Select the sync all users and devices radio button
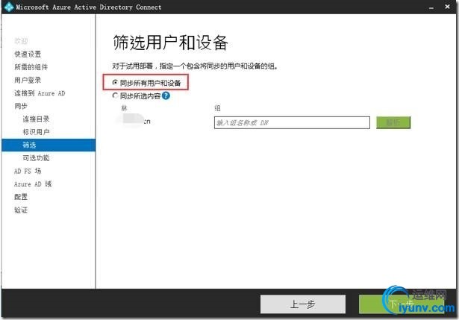459x320 pixels. tap(115, 83)
